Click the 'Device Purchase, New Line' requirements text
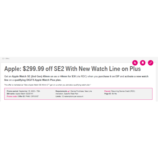The height and width of the screenshot is (158, 158). tap(81, 91)
